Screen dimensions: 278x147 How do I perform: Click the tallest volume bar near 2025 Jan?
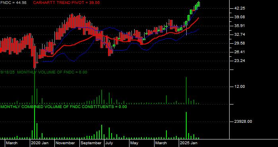pos(186,91)
